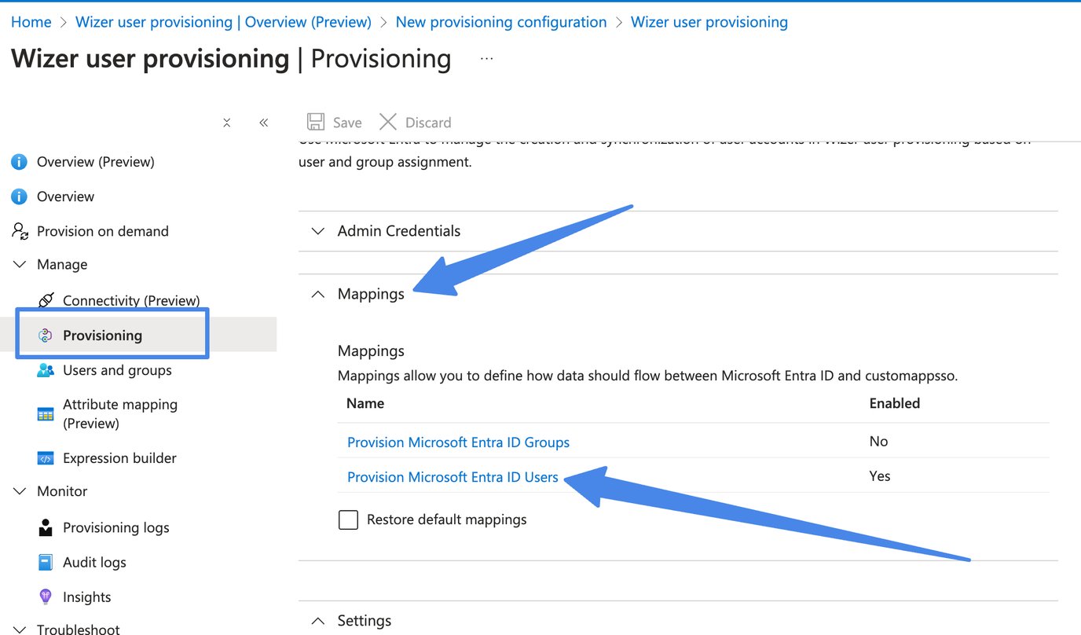This screenshot has width=1081, height=635.
Task: Expand the Admin Credentials section
Action: 317,231
